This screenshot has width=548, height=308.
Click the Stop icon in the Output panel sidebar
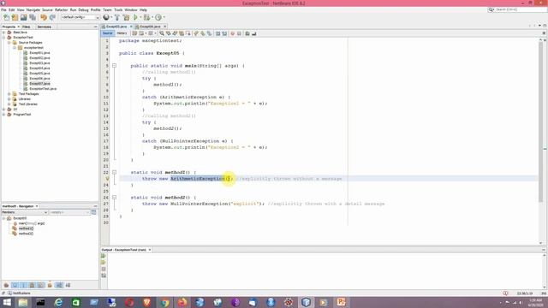(x=104, y=269)
